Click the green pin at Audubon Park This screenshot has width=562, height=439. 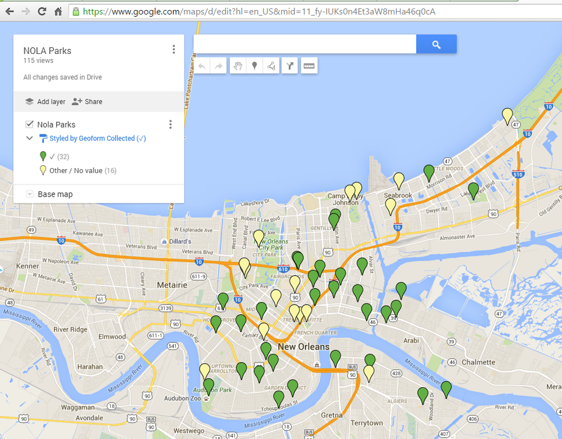click(209, 386)
